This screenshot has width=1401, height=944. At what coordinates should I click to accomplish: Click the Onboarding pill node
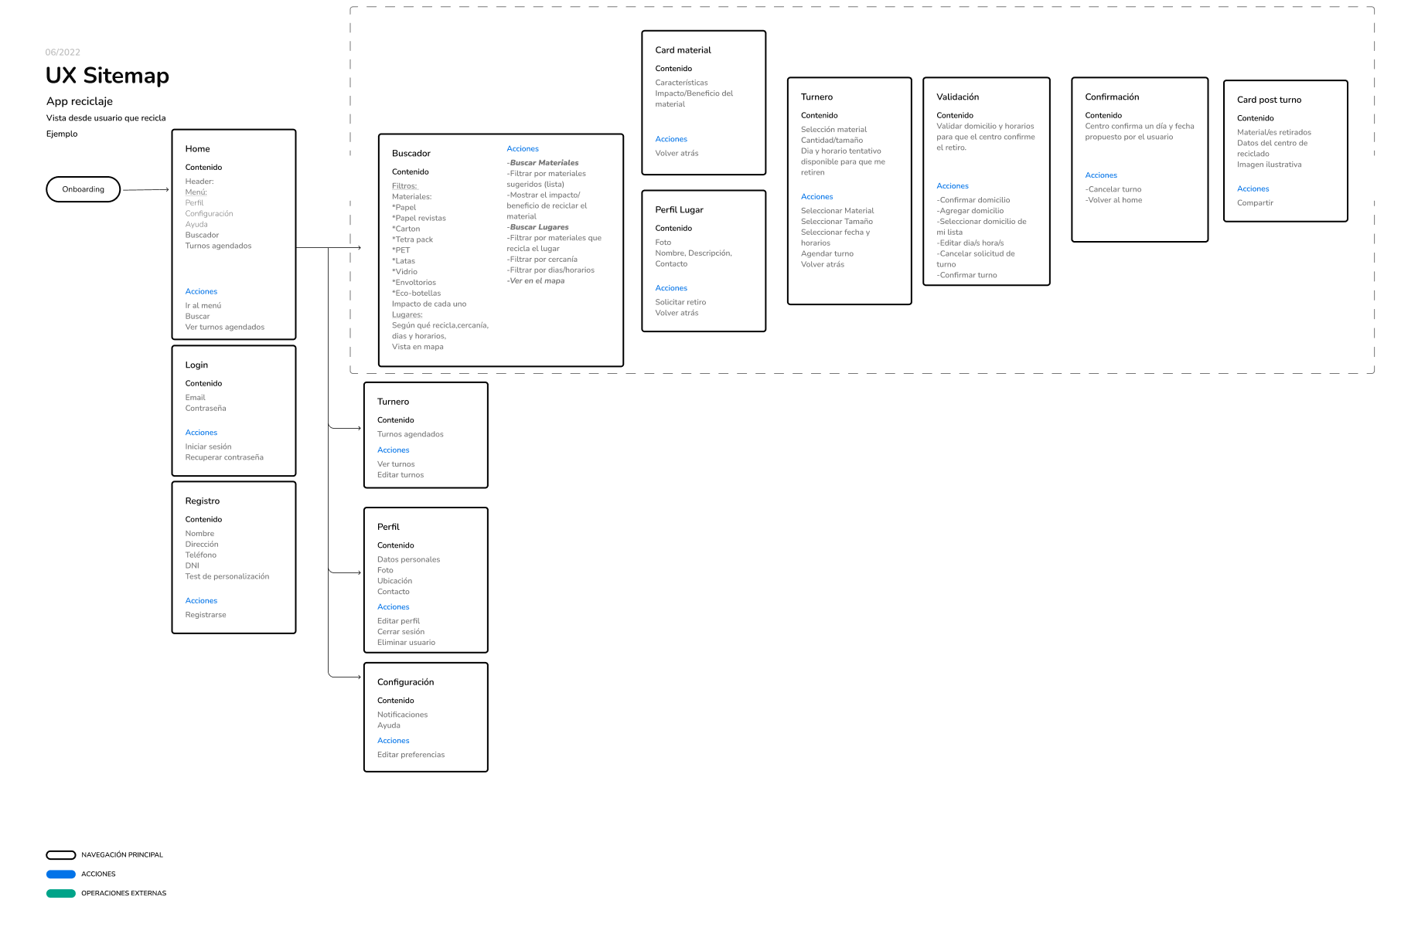tap(84, 189)
